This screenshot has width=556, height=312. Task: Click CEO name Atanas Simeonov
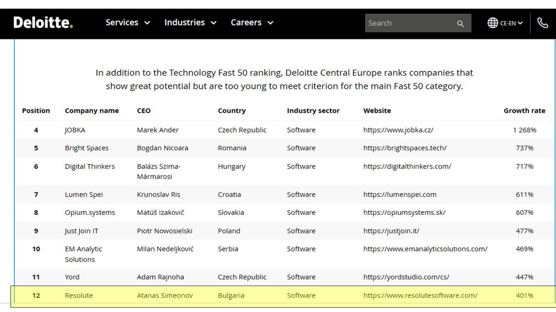165,295
